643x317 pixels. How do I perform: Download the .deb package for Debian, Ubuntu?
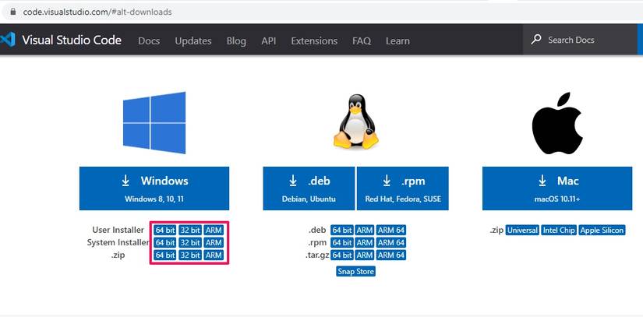(x=309, y=188)
